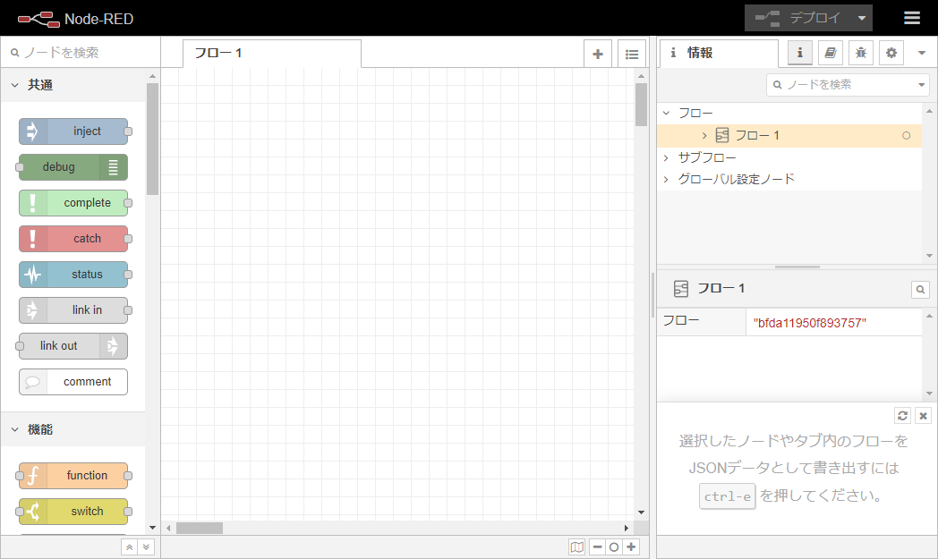Screen dimensions: 938x559
Task: Click the refresh tip icon
Action: [902, 416]
